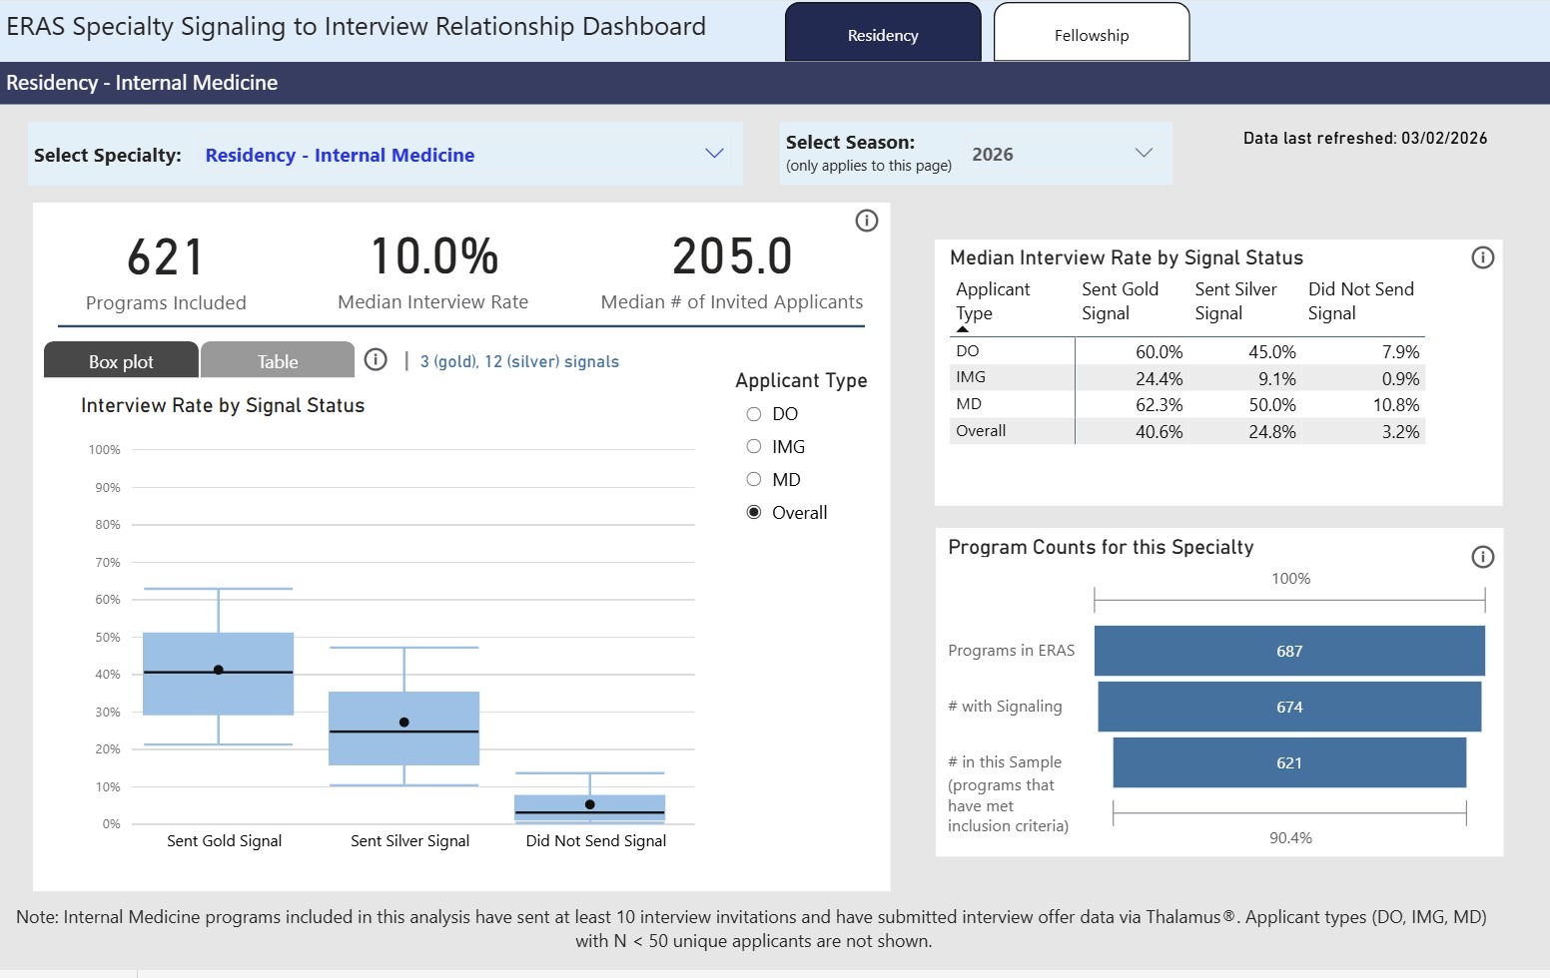
Task: Click the # with Signaling bar showing 674
Action: (1288, 707)
